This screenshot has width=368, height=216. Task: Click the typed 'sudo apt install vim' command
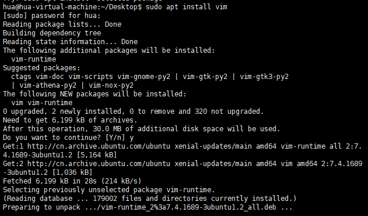click(187, 7)
